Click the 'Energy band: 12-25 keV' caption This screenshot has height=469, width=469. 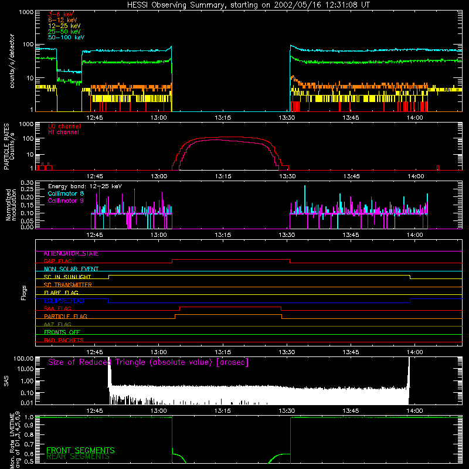[x=85, y=186]
